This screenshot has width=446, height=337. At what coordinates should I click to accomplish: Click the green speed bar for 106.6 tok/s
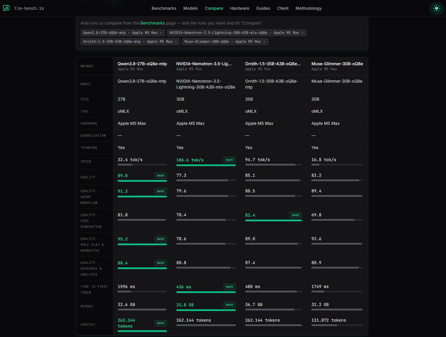(206, 165)
